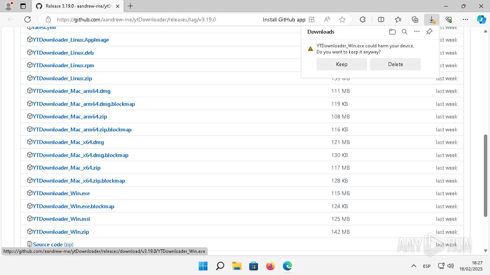Add page to favorites star icon
This screenshot has height=275, width=490.
pyautogui.click(x=342, y=19)
